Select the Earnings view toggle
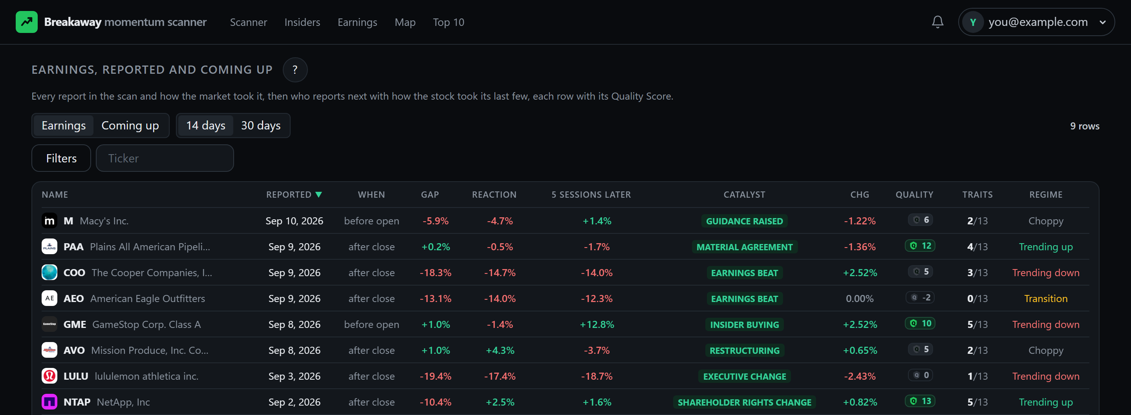Image resolution: width=1131 pixels, height=415 pixels. point(64,126)
